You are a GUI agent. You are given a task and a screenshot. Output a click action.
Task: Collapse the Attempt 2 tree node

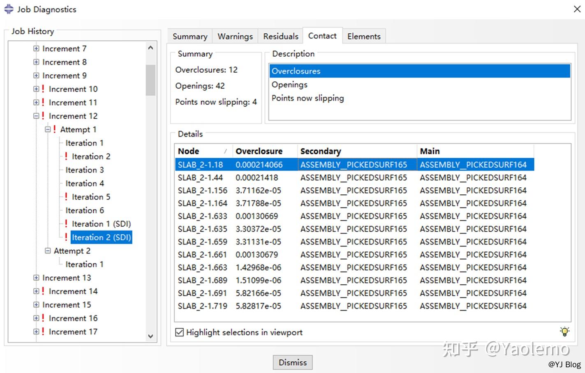pyautogui.click(x=47, y=251)
